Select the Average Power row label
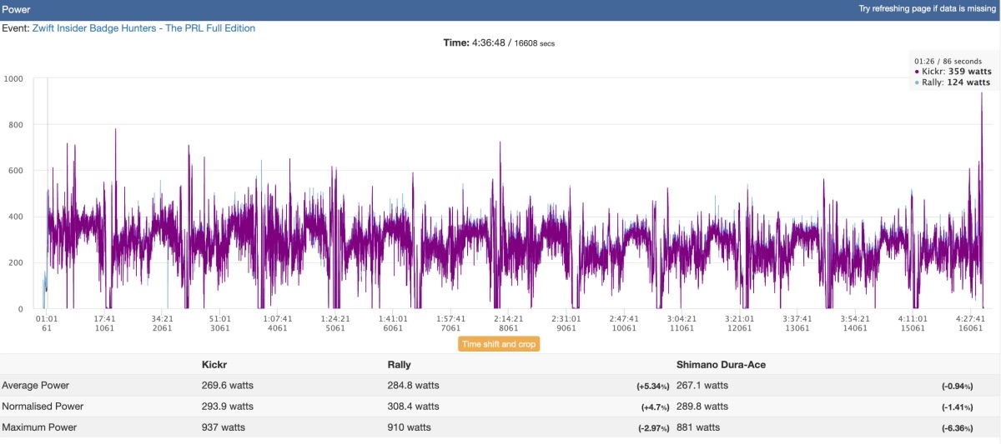Screen dimensions: 1001x444 (x=36, y=386)
